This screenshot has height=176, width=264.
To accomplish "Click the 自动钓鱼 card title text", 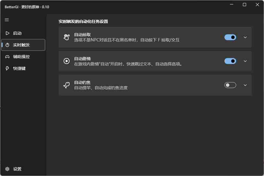I will 82,82.
